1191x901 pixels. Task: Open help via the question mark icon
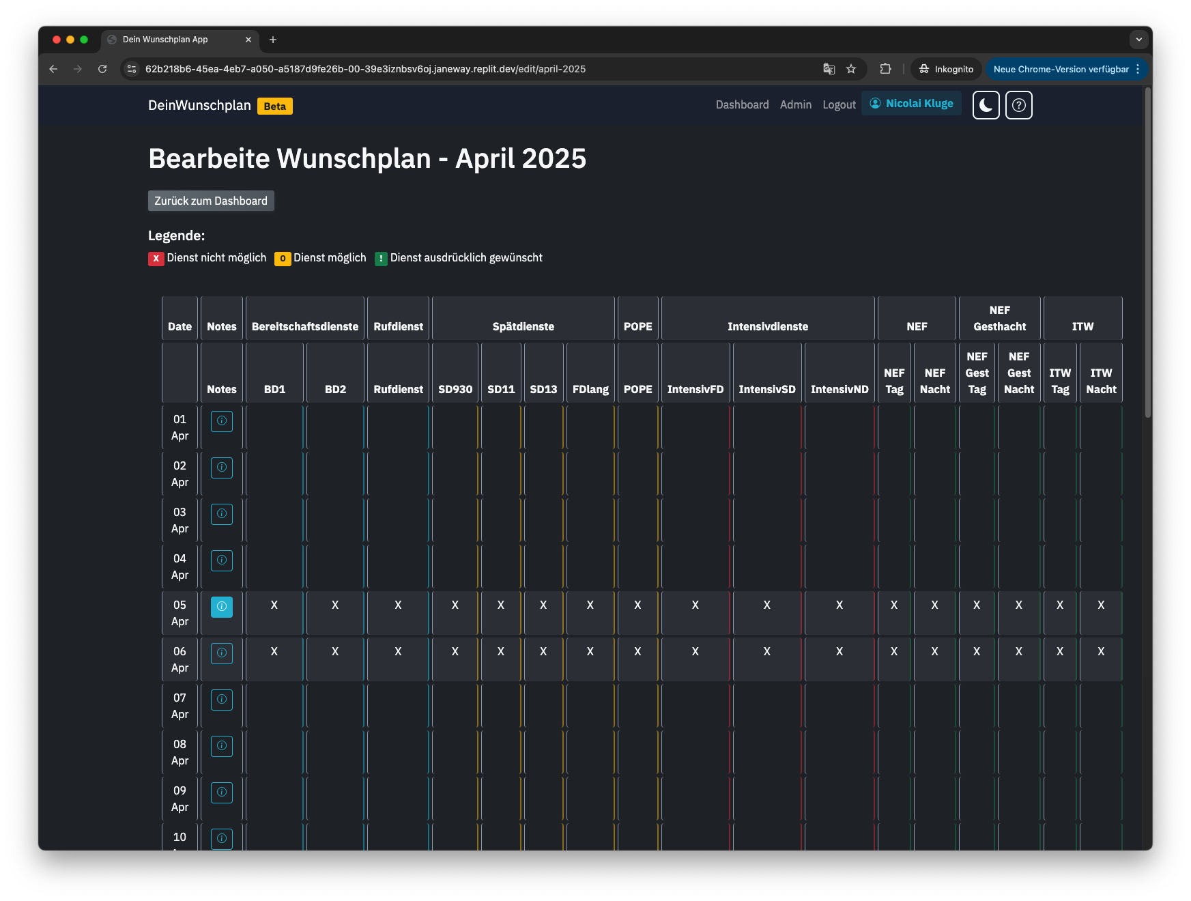(1018, 105)
